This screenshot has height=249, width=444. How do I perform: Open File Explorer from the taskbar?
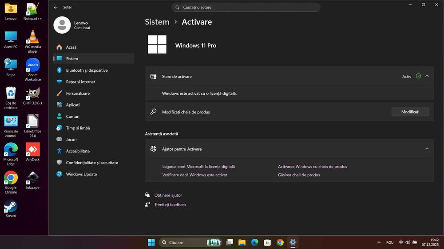coord(242,242)
